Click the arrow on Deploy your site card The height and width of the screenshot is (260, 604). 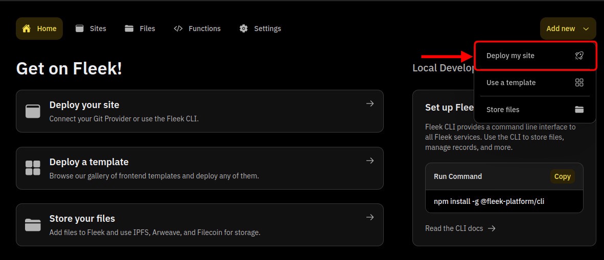tap(370, 103)
